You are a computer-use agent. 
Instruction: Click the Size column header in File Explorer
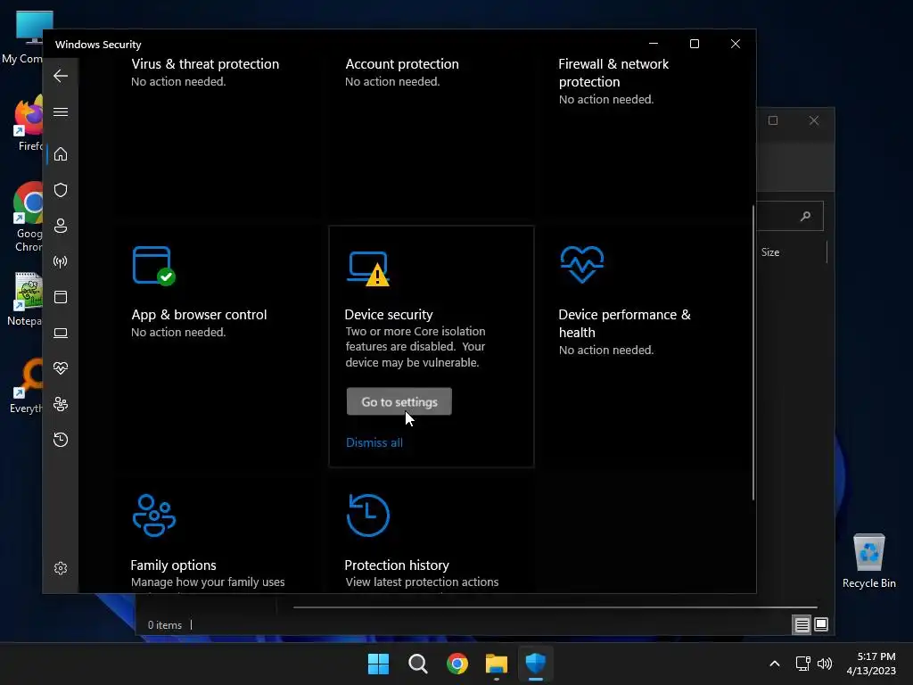pyautogui.click(x=769, y=252)
